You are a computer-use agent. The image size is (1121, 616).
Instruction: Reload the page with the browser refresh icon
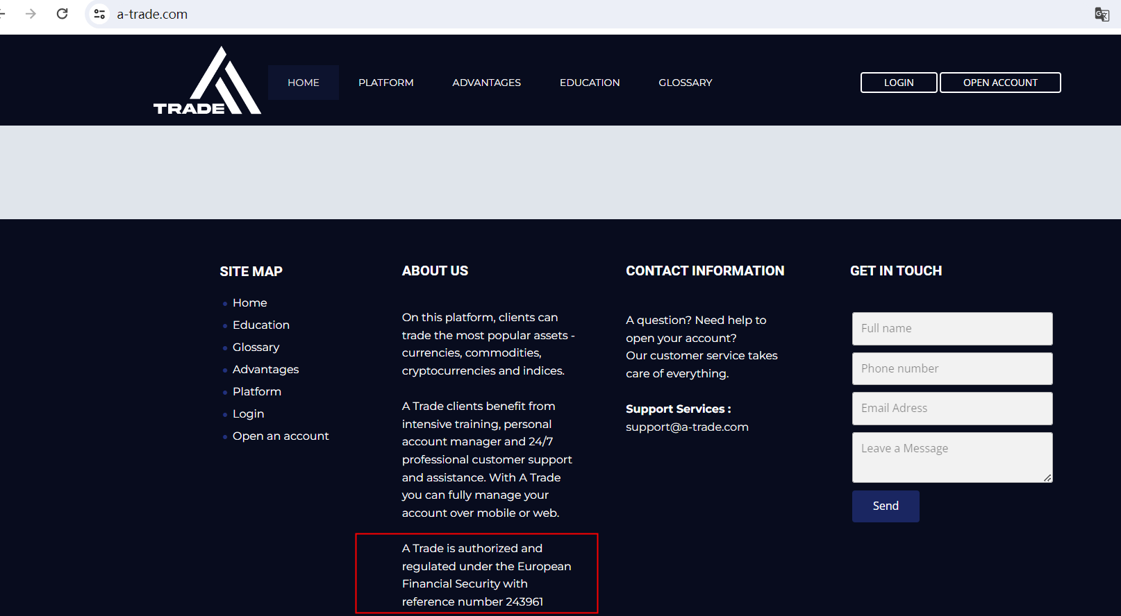[63, 14]
